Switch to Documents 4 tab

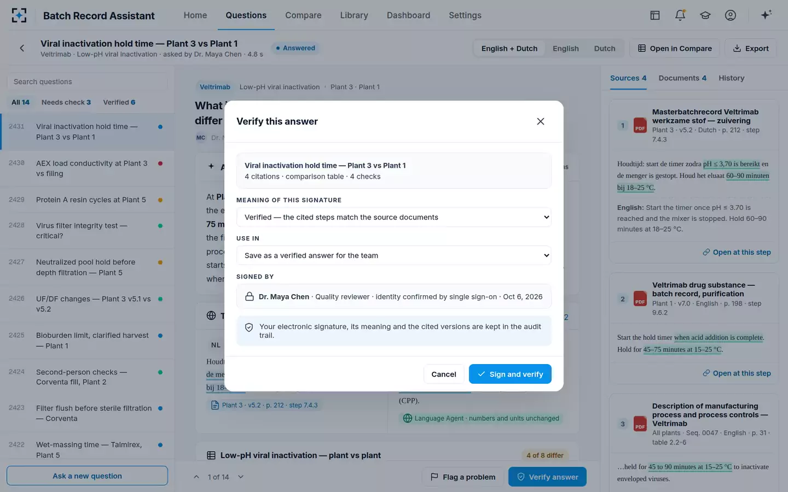pos(682,78)
